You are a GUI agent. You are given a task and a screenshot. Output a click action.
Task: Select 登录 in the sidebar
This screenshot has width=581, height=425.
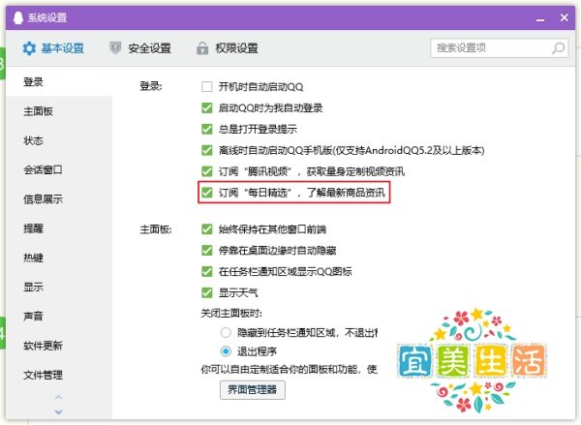coord(59,81)
